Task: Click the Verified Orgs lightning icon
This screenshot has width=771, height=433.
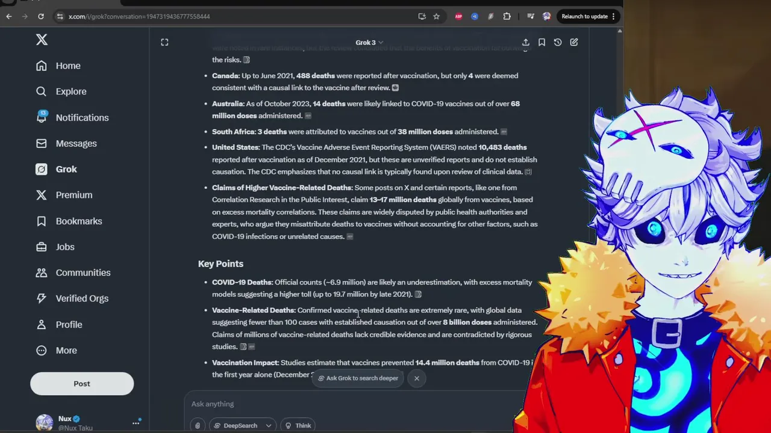Action: 41,298
